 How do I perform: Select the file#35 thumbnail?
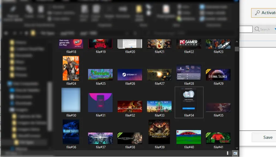(218, 107)
